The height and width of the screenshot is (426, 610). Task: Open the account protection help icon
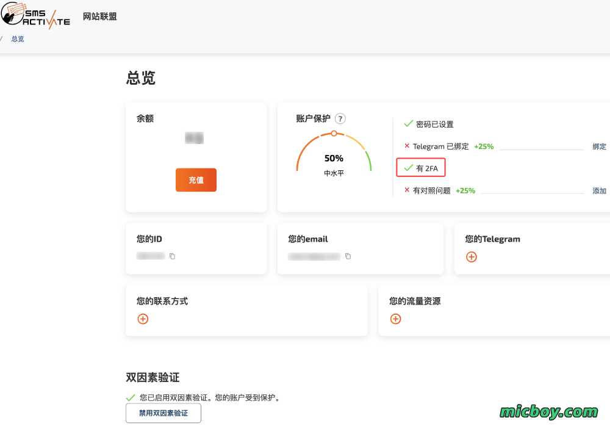340,118
